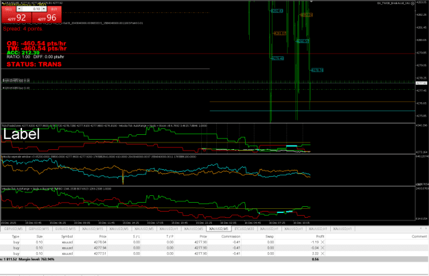Click the Margin level 763.94% summary text
Image resolution: width=429 pixels, height=276 pixels.
pyautogui.click(x=36, y=260)
